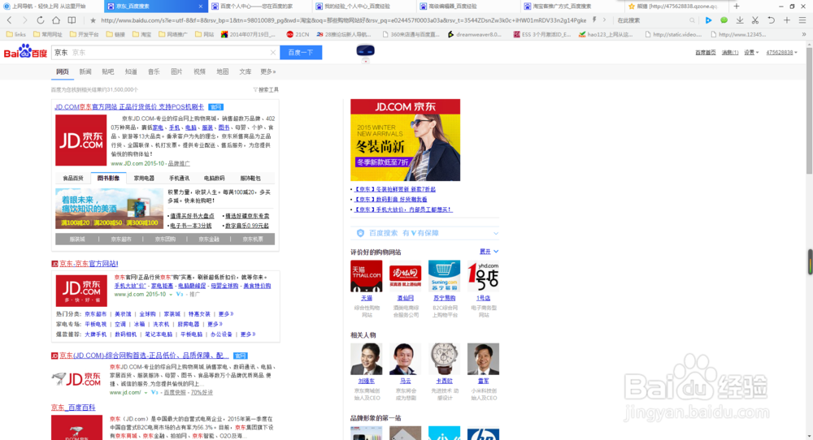Bookmark this page with the star icon
Viewport: 813px width, 440px height.
tap(93, 20)
